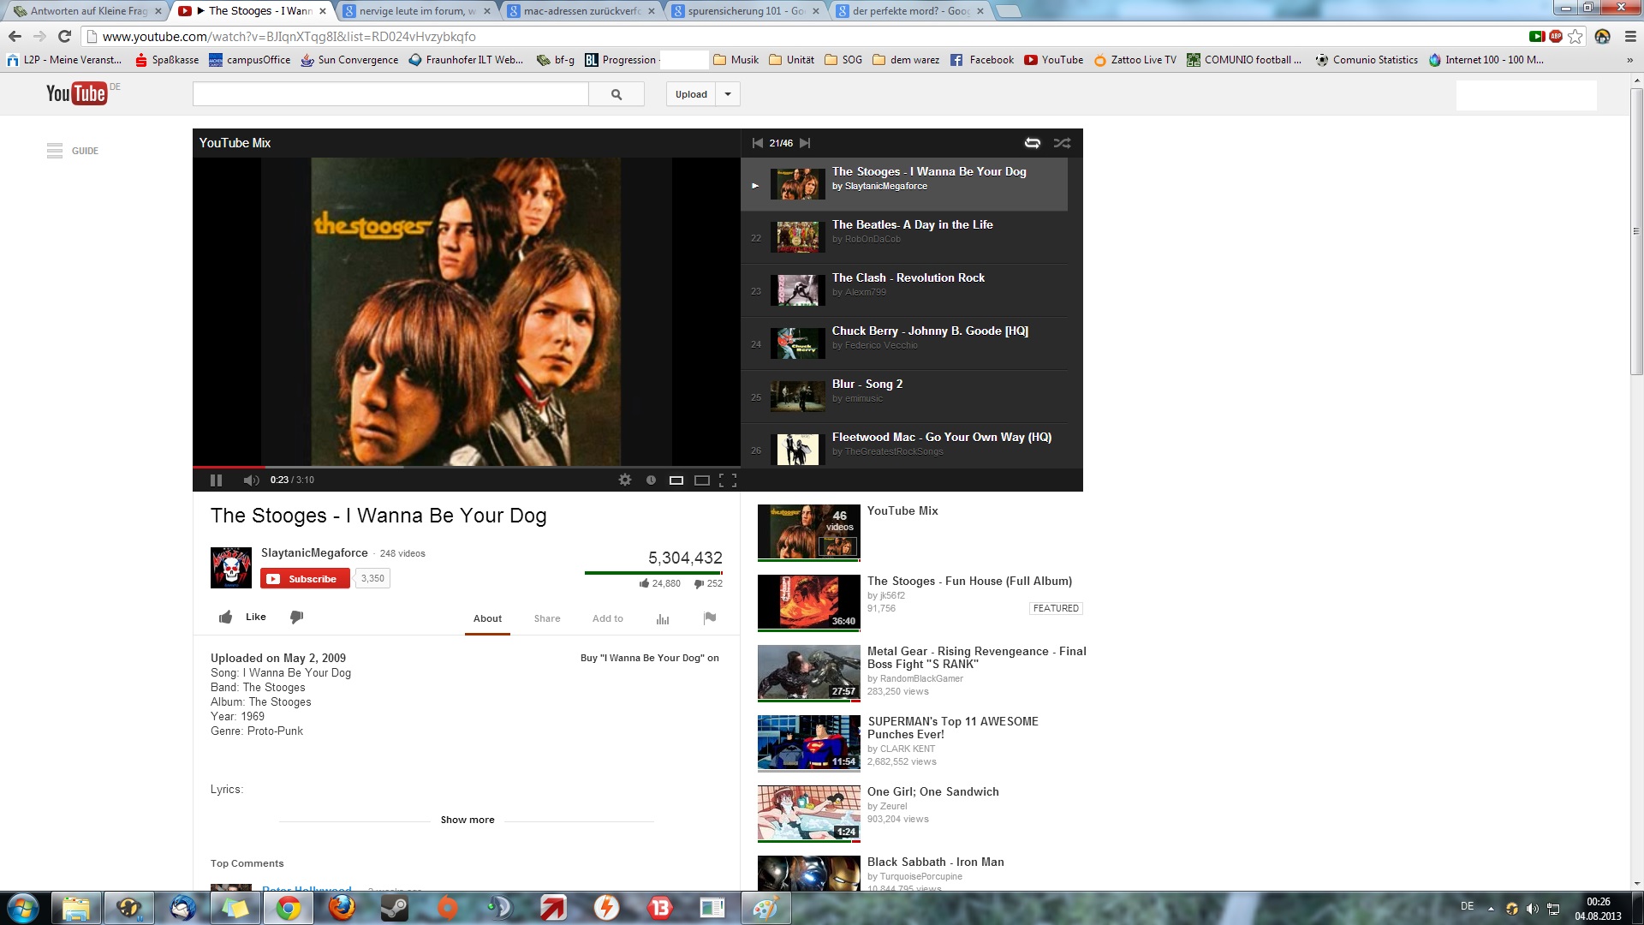Viewport: 1644px width, 925px height.
Task: Skip to next playlist video
Action: pyautogui.click(x=805, y=143)
